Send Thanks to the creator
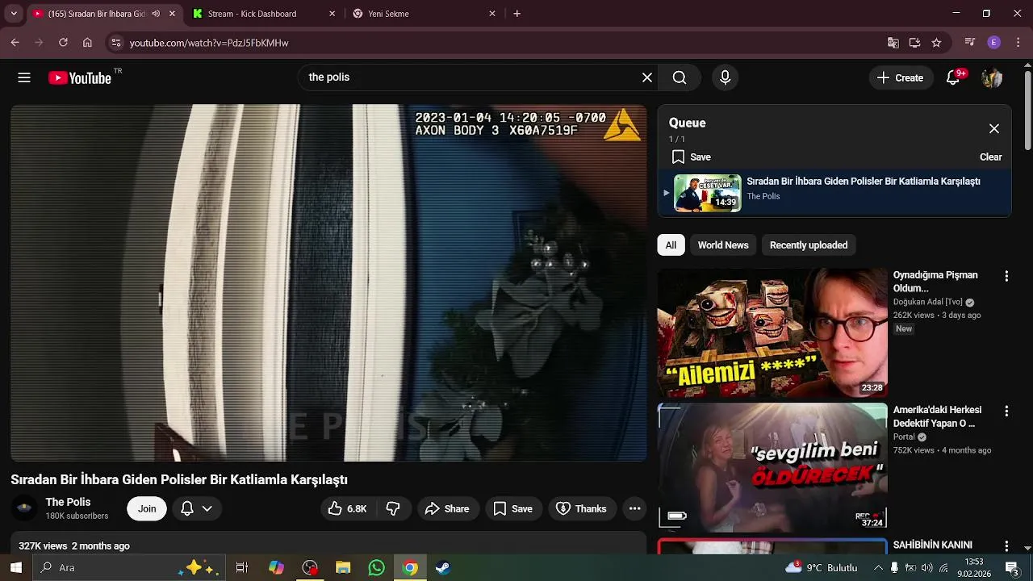 point(582,508)
